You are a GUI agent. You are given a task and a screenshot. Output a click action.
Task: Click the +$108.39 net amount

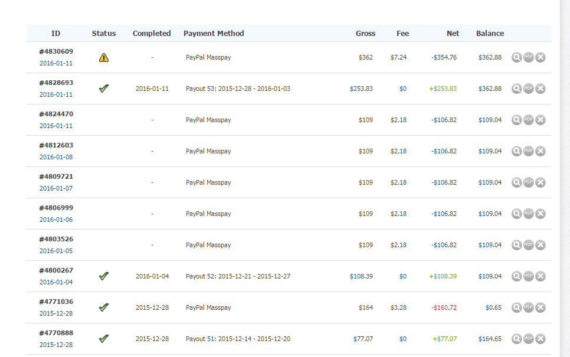[x=443, y=276]
